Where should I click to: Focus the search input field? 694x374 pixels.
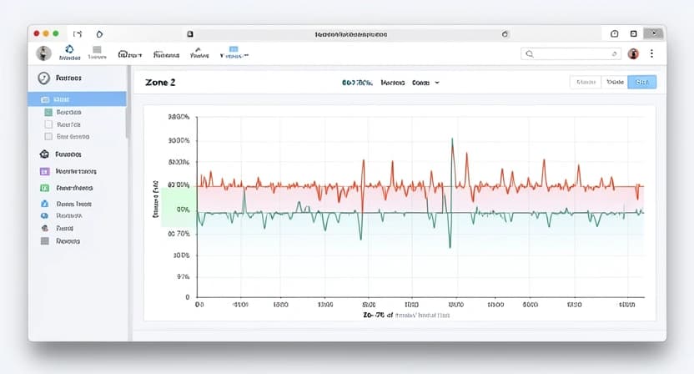571,54
